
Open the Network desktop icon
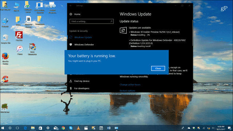[5, 22]
